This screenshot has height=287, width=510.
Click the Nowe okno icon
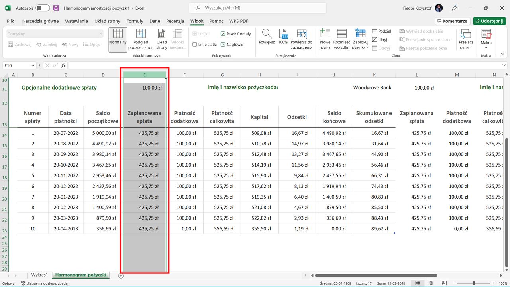pyautogui.click(x=325, y=38)
